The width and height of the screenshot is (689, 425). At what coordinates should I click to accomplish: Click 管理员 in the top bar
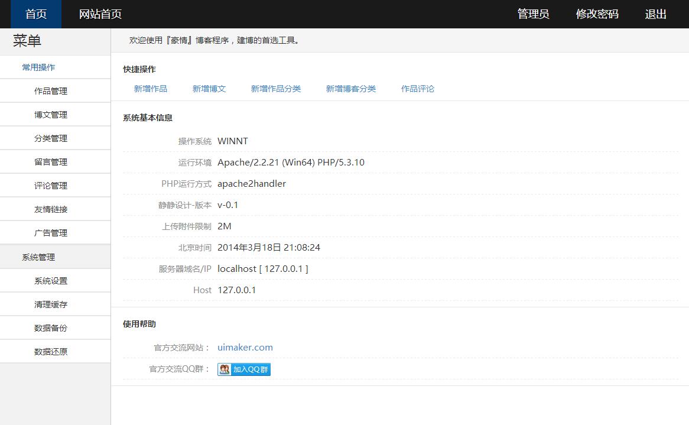point(533,14)
